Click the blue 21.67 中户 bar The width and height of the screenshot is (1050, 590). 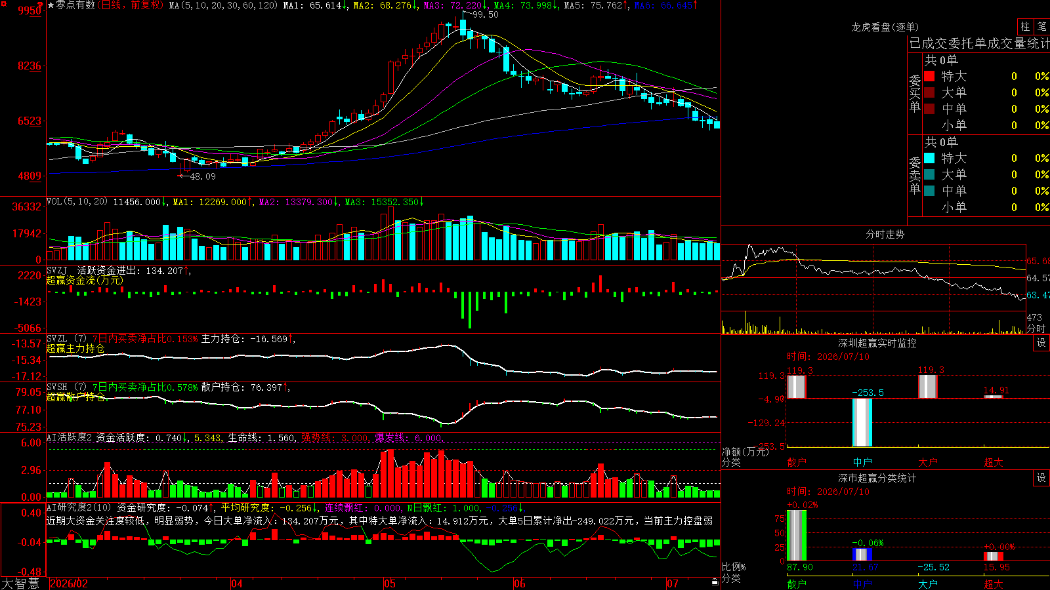pos(862,555)
